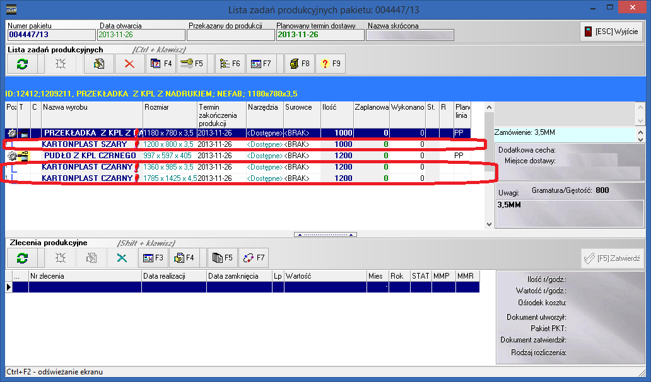Click the green refresh icon in the task list toolbar
The height and width of the screenshot is (382, 651).
[22, 63]
